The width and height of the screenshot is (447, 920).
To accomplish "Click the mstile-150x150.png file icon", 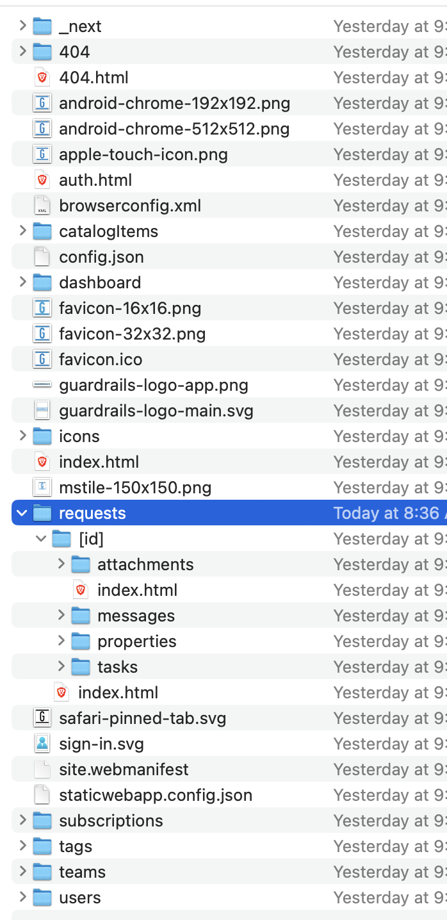I will tap(42, 488).
